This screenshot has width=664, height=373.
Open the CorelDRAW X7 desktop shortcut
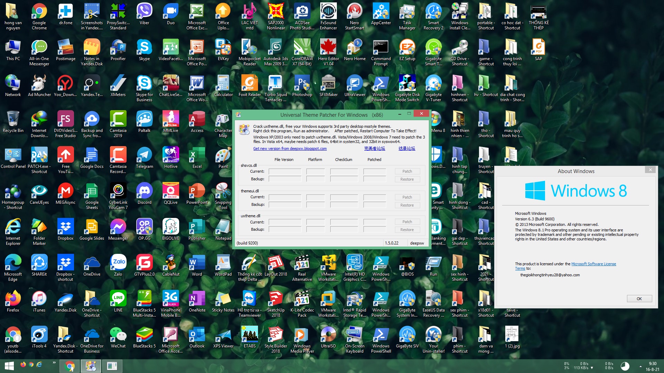click(302, 52)
